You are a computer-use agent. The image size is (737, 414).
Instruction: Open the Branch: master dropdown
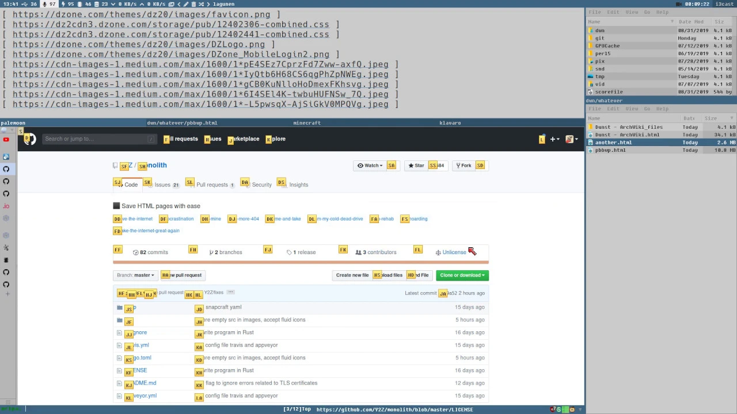(x=135, y=275)
